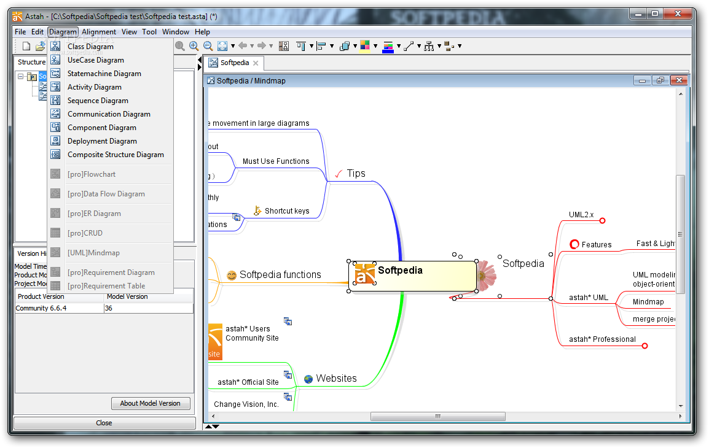Select the astah* UML topic
This screenshot has height=448, width=709.
tap(588, 298)
